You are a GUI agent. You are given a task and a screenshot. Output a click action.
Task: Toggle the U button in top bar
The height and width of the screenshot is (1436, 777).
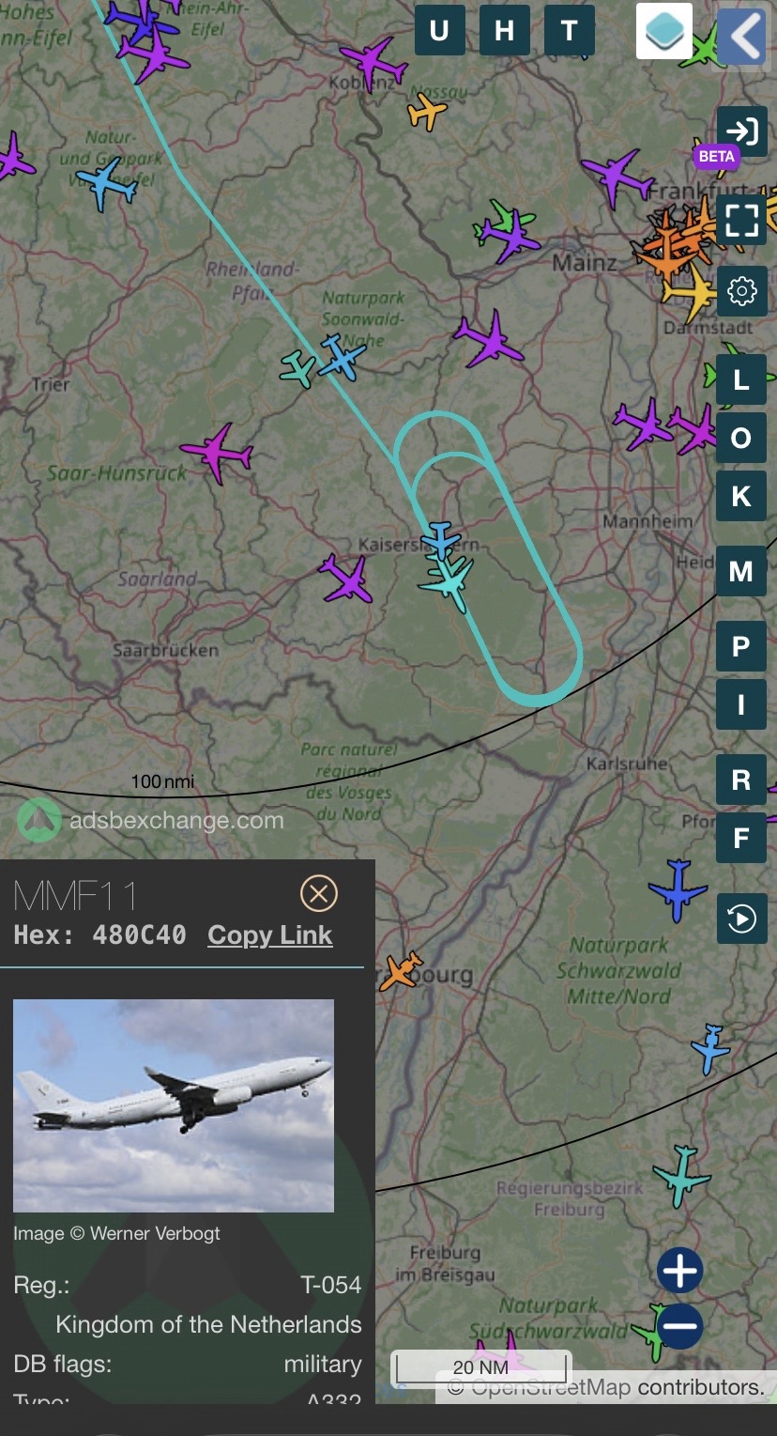tap(439, 31)
